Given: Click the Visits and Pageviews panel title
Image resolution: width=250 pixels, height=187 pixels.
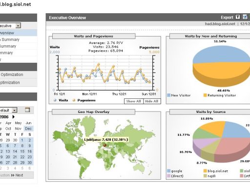Looking at the screenshot, I should click(93, 36).
